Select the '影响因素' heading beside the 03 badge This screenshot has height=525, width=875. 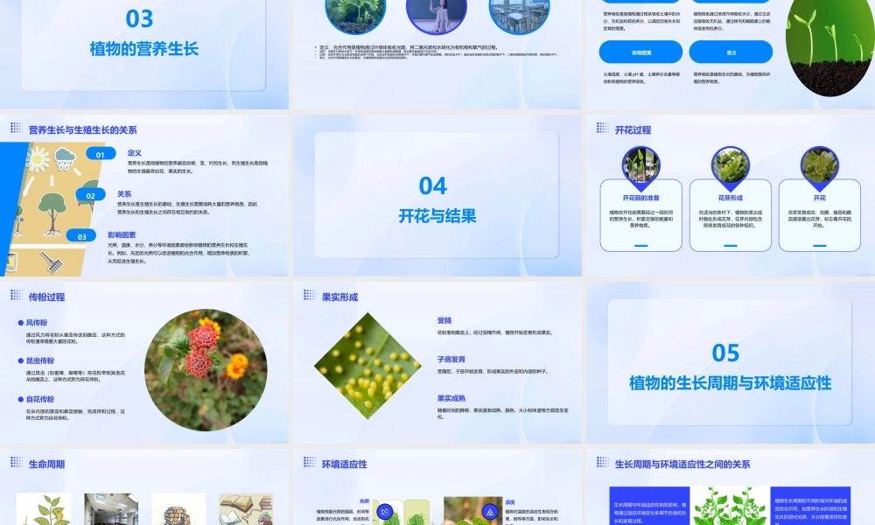coord(122,234)
